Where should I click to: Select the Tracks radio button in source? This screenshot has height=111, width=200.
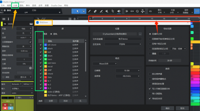(x=51, y=34)
